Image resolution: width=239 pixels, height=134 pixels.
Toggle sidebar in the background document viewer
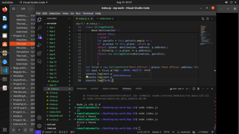click(x=13, y=9)
